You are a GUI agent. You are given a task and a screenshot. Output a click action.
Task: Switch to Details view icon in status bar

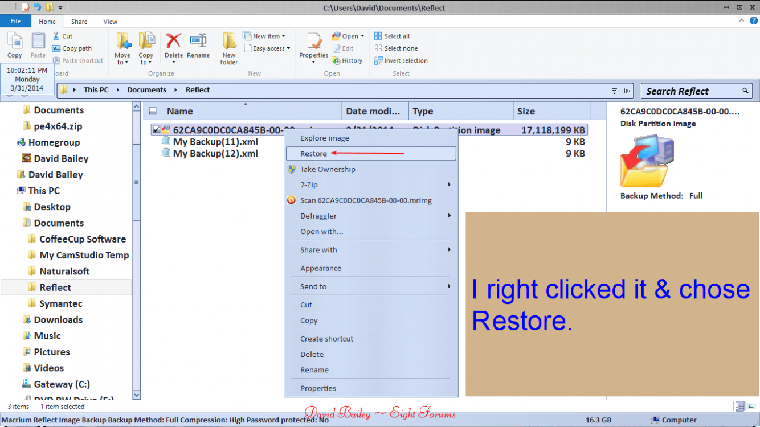[739, 406]
